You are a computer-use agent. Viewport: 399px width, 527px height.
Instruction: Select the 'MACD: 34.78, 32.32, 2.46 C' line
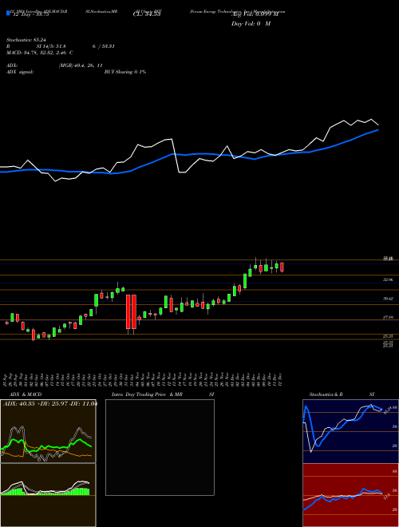point(40,53)
